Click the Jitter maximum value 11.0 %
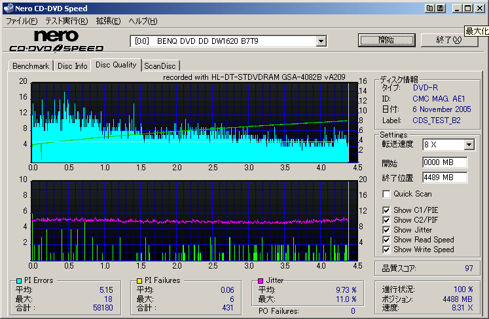489x319 pixels. (346, 299)
